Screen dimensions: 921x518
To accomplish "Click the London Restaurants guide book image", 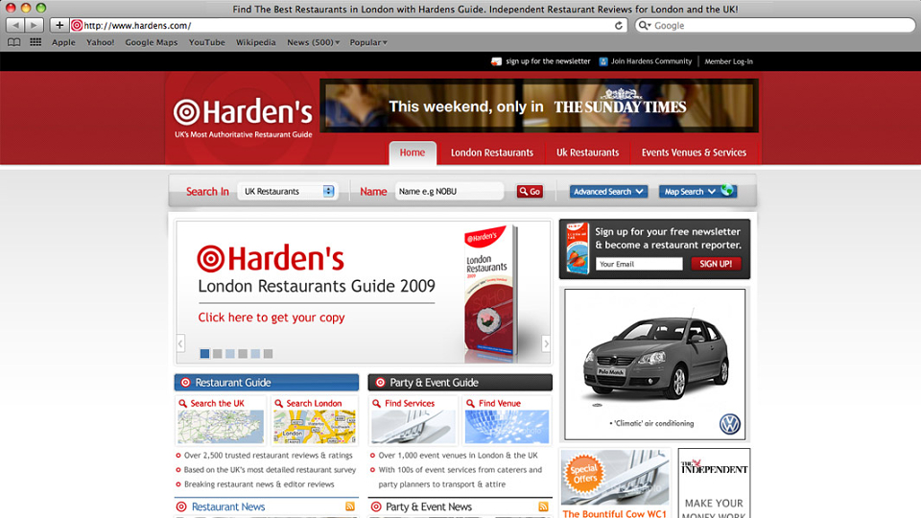I will pos(491,292).
